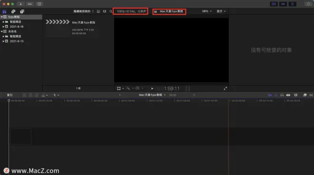Open timeline project name dropdown
The image size is (314, 175).
click(x=152, y=95)
